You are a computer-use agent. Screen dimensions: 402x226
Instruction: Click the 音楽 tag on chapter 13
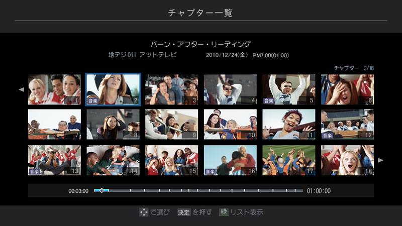(35, 171)
